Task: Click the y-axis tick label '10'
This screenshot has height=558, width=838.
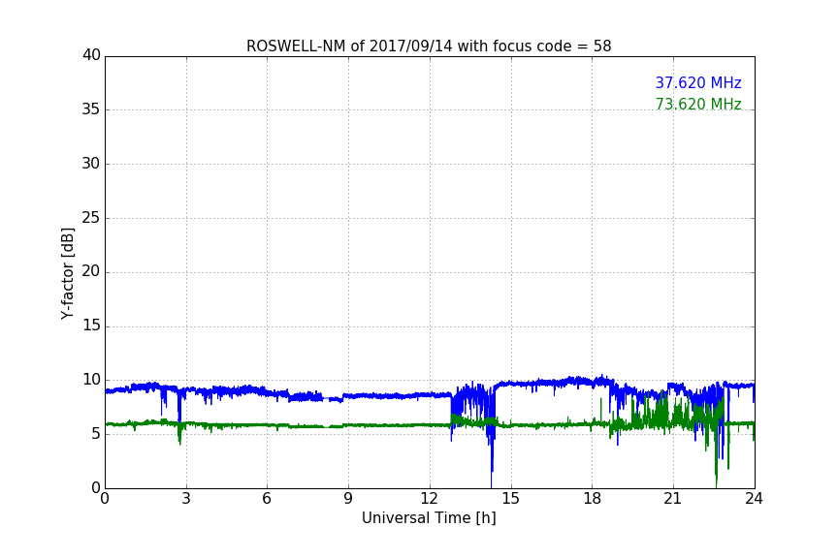Action: pos(91,380)
